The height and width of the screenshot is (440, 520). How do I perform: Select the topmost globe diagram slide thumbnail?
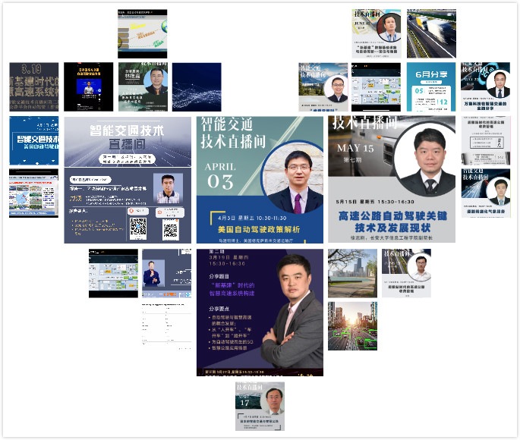click(142, 34)
